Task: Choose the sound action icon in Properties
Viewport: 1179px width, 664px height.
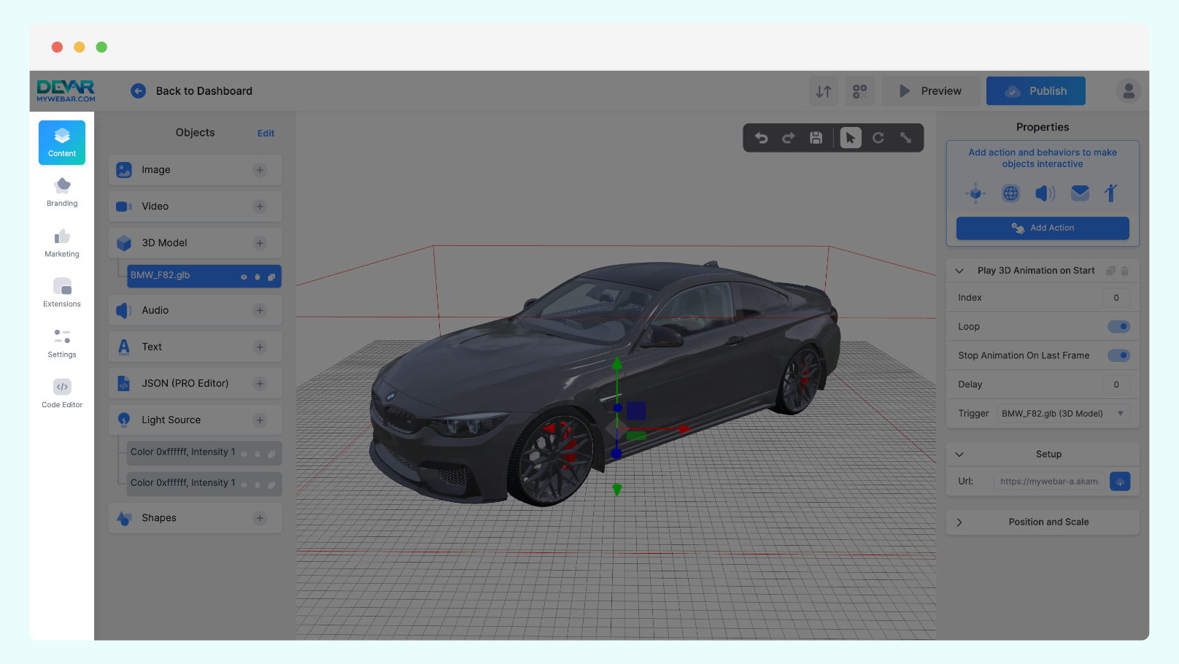Action: [x=1045, y=193]
